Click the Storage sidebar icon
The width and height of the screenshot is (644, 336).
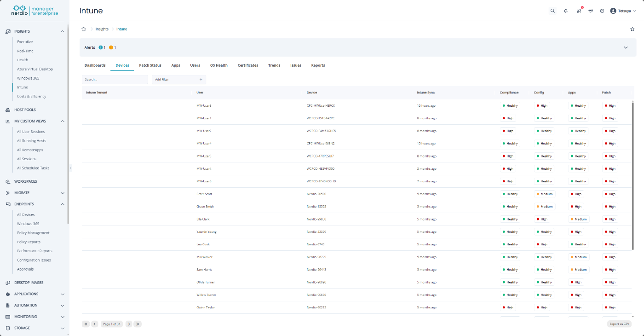tap(8, 328)
